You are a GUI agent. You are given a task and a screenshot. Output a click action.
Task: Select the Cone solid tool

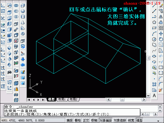pyautogui.click(x=23, y=22)
